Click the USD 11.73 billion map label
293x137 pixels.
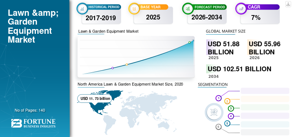[95, 98]
